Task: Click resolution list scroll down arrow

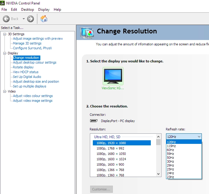Action: 158,174
